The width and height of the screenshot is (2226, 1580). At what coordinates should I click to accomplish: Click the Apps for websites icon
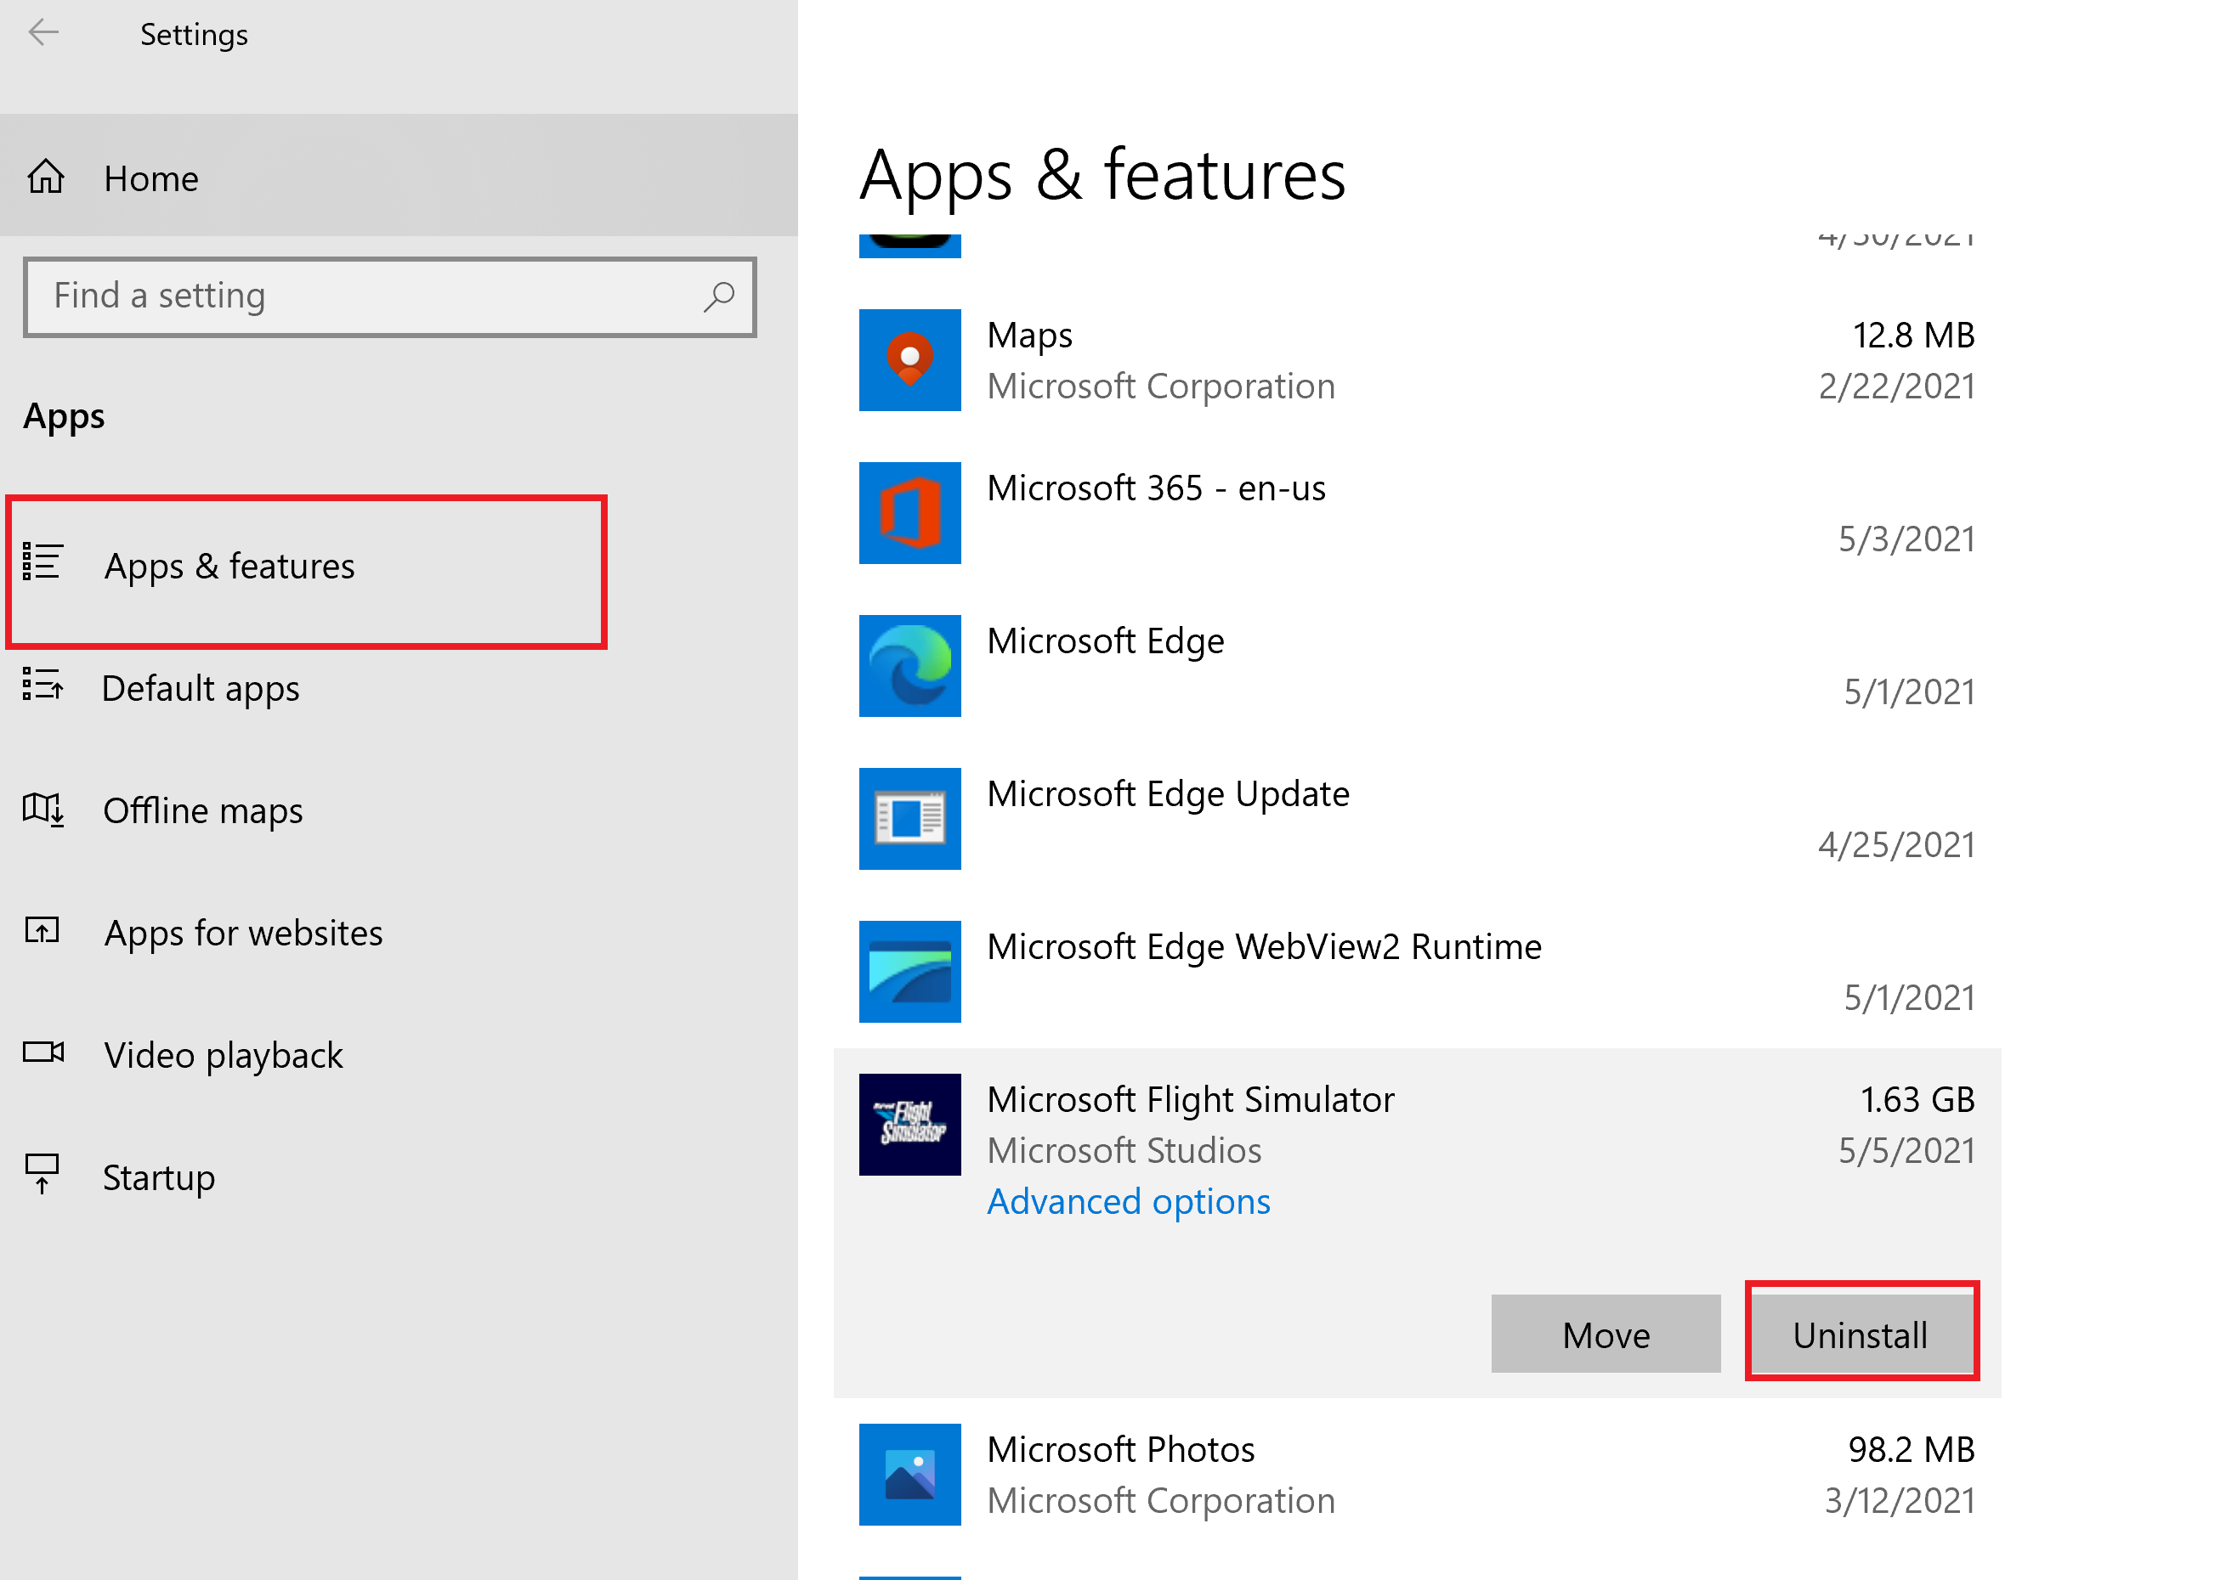pyautogui.click(x=42, y=930)
